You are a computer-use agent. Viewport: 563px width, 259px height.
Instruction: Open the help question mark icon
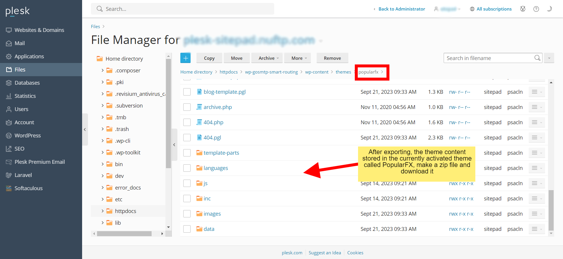536,9
